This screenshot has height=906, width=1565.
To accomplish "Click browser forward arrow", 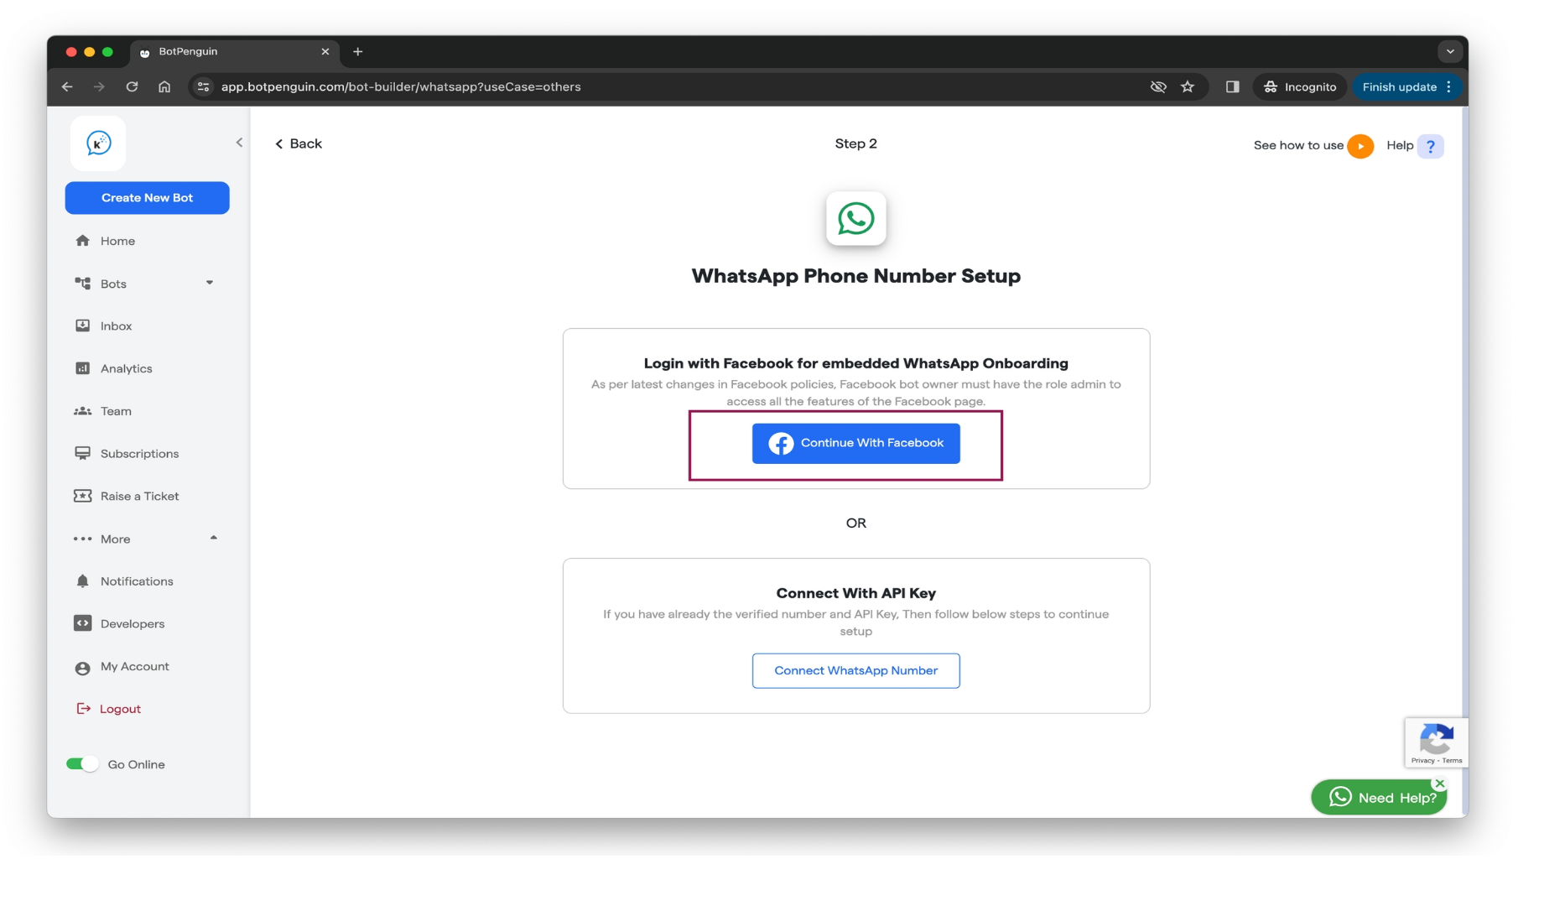I will tap(99, 86).
